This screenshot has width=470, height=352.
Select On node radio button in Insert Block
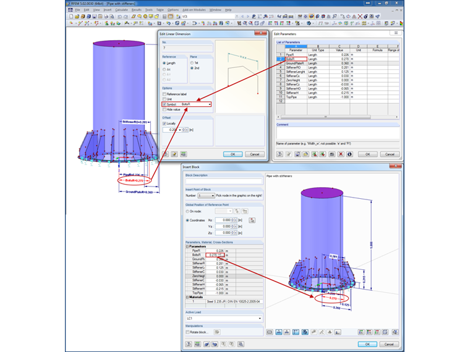pyautogui.click(x=187, y=211)
